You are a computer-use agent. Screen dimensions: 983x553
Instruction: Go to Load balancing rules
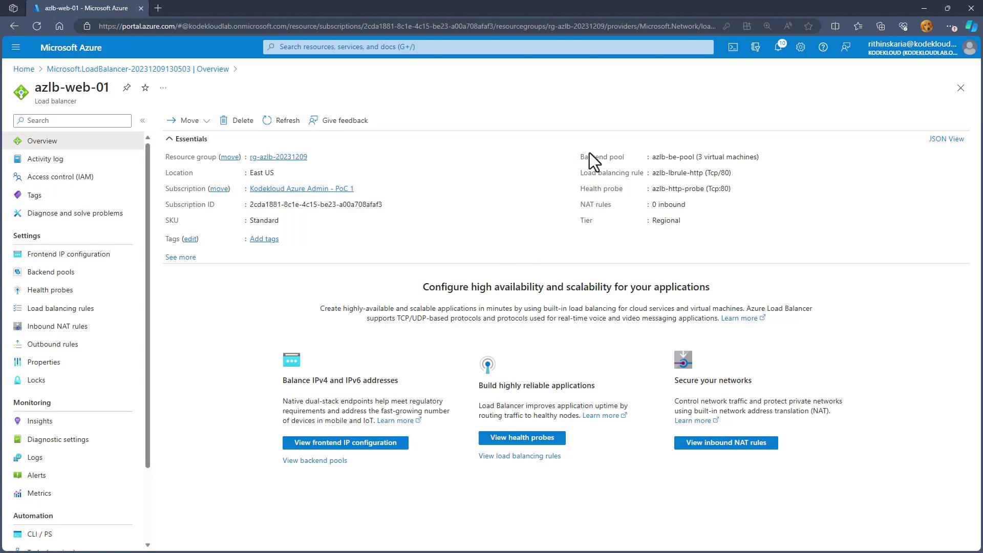(60, 308)
